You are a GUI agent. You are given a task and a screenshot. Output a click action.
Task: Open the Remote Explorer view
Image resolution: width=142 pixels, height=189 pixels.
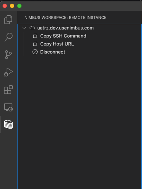tap(8, 107)
